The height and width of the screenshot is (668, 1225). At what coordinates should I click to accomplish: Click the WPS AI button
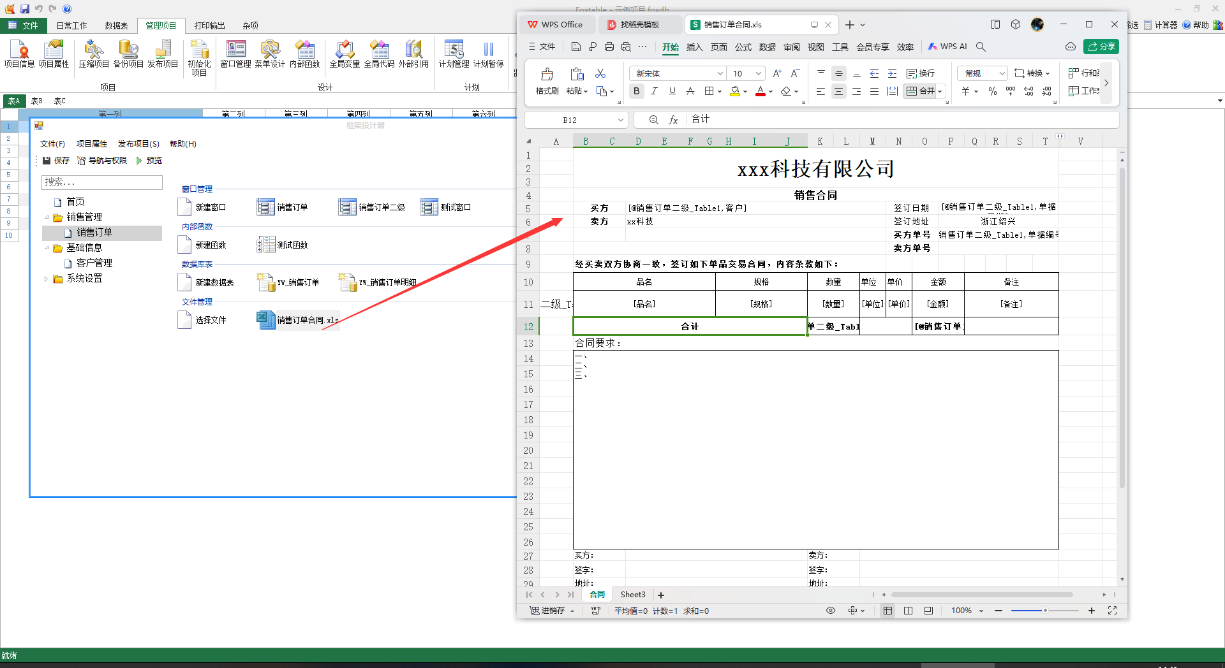pos(947,47)
